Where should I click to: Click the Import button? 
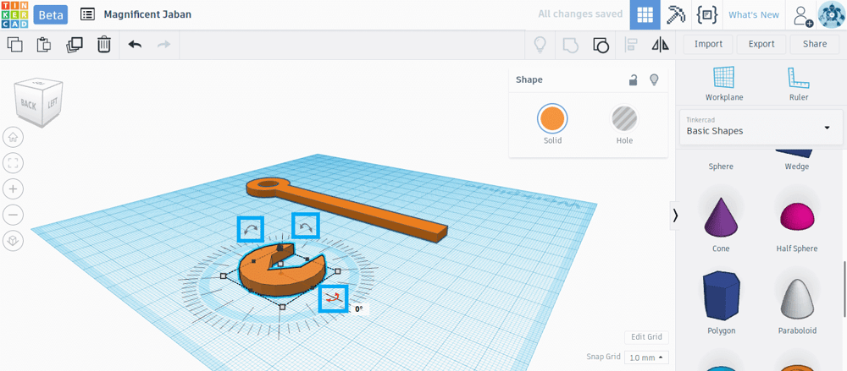tap(707, 44)
